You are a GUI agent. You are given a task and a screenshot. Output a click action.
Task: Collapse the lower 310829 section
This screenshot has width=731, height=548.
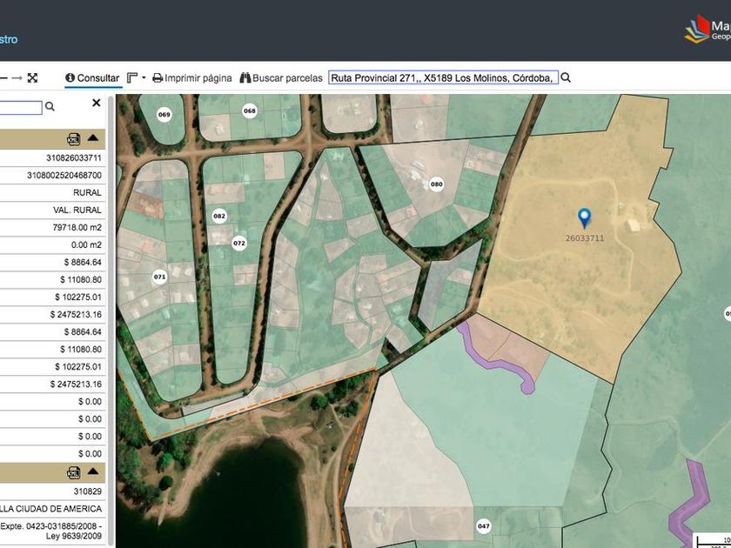[92, 472]
